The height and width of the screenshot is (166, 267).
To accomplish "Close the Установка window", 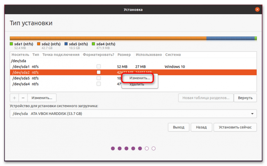I will pos(257,9).
